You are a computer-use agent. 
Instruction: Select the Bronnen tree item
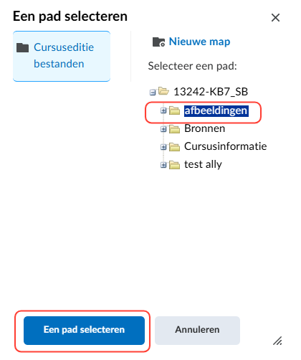click(204, 128)
